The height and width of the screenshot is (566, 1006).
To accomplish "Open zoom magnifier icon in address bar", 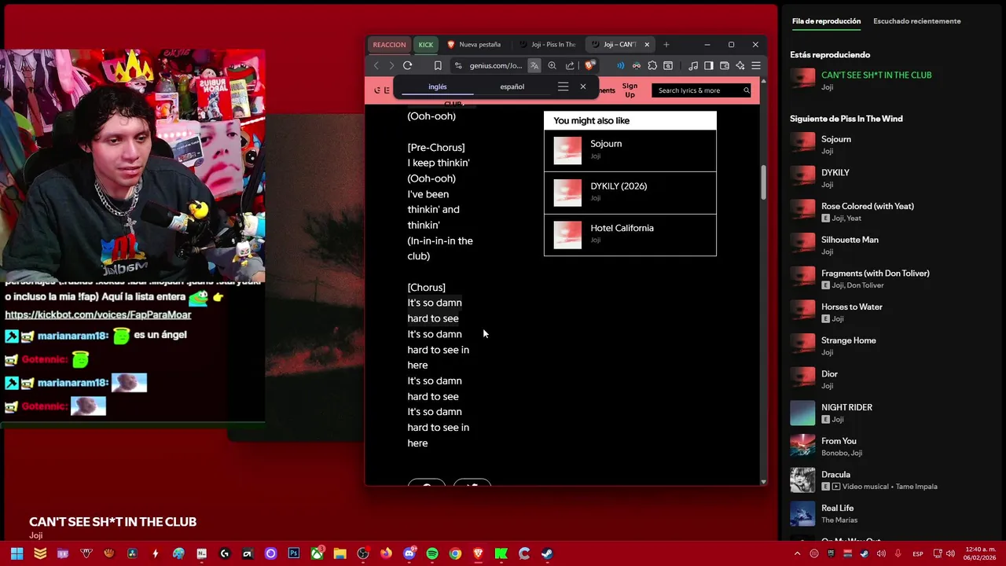I will pyautogui.click(x=552, y=65).
